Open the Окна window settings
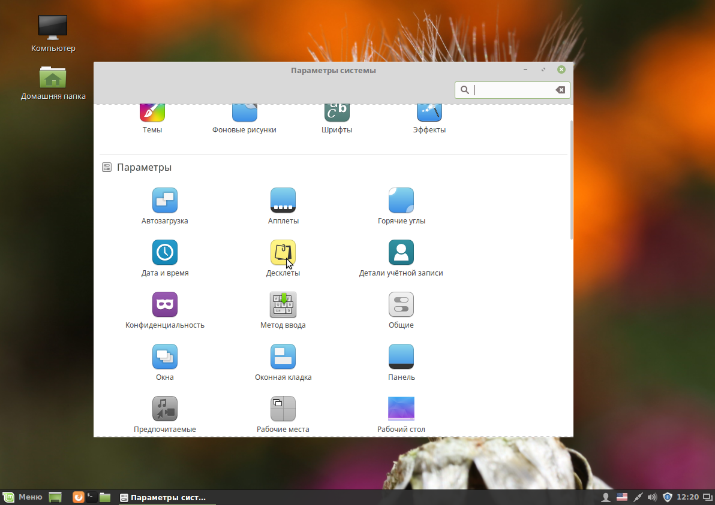715x505 pixels. [164, 361]
